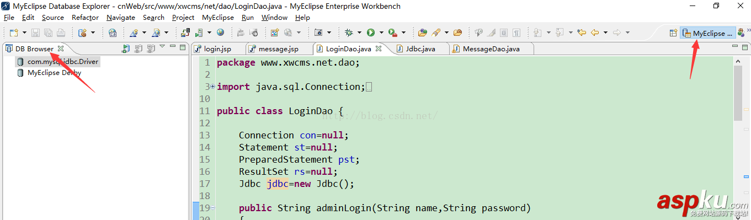Click the camera snapshot icon

pyautogui.click(x=318, y=33)
